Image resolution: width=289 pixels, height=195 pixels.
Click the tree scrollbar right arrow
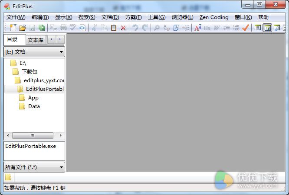point(60,135)
